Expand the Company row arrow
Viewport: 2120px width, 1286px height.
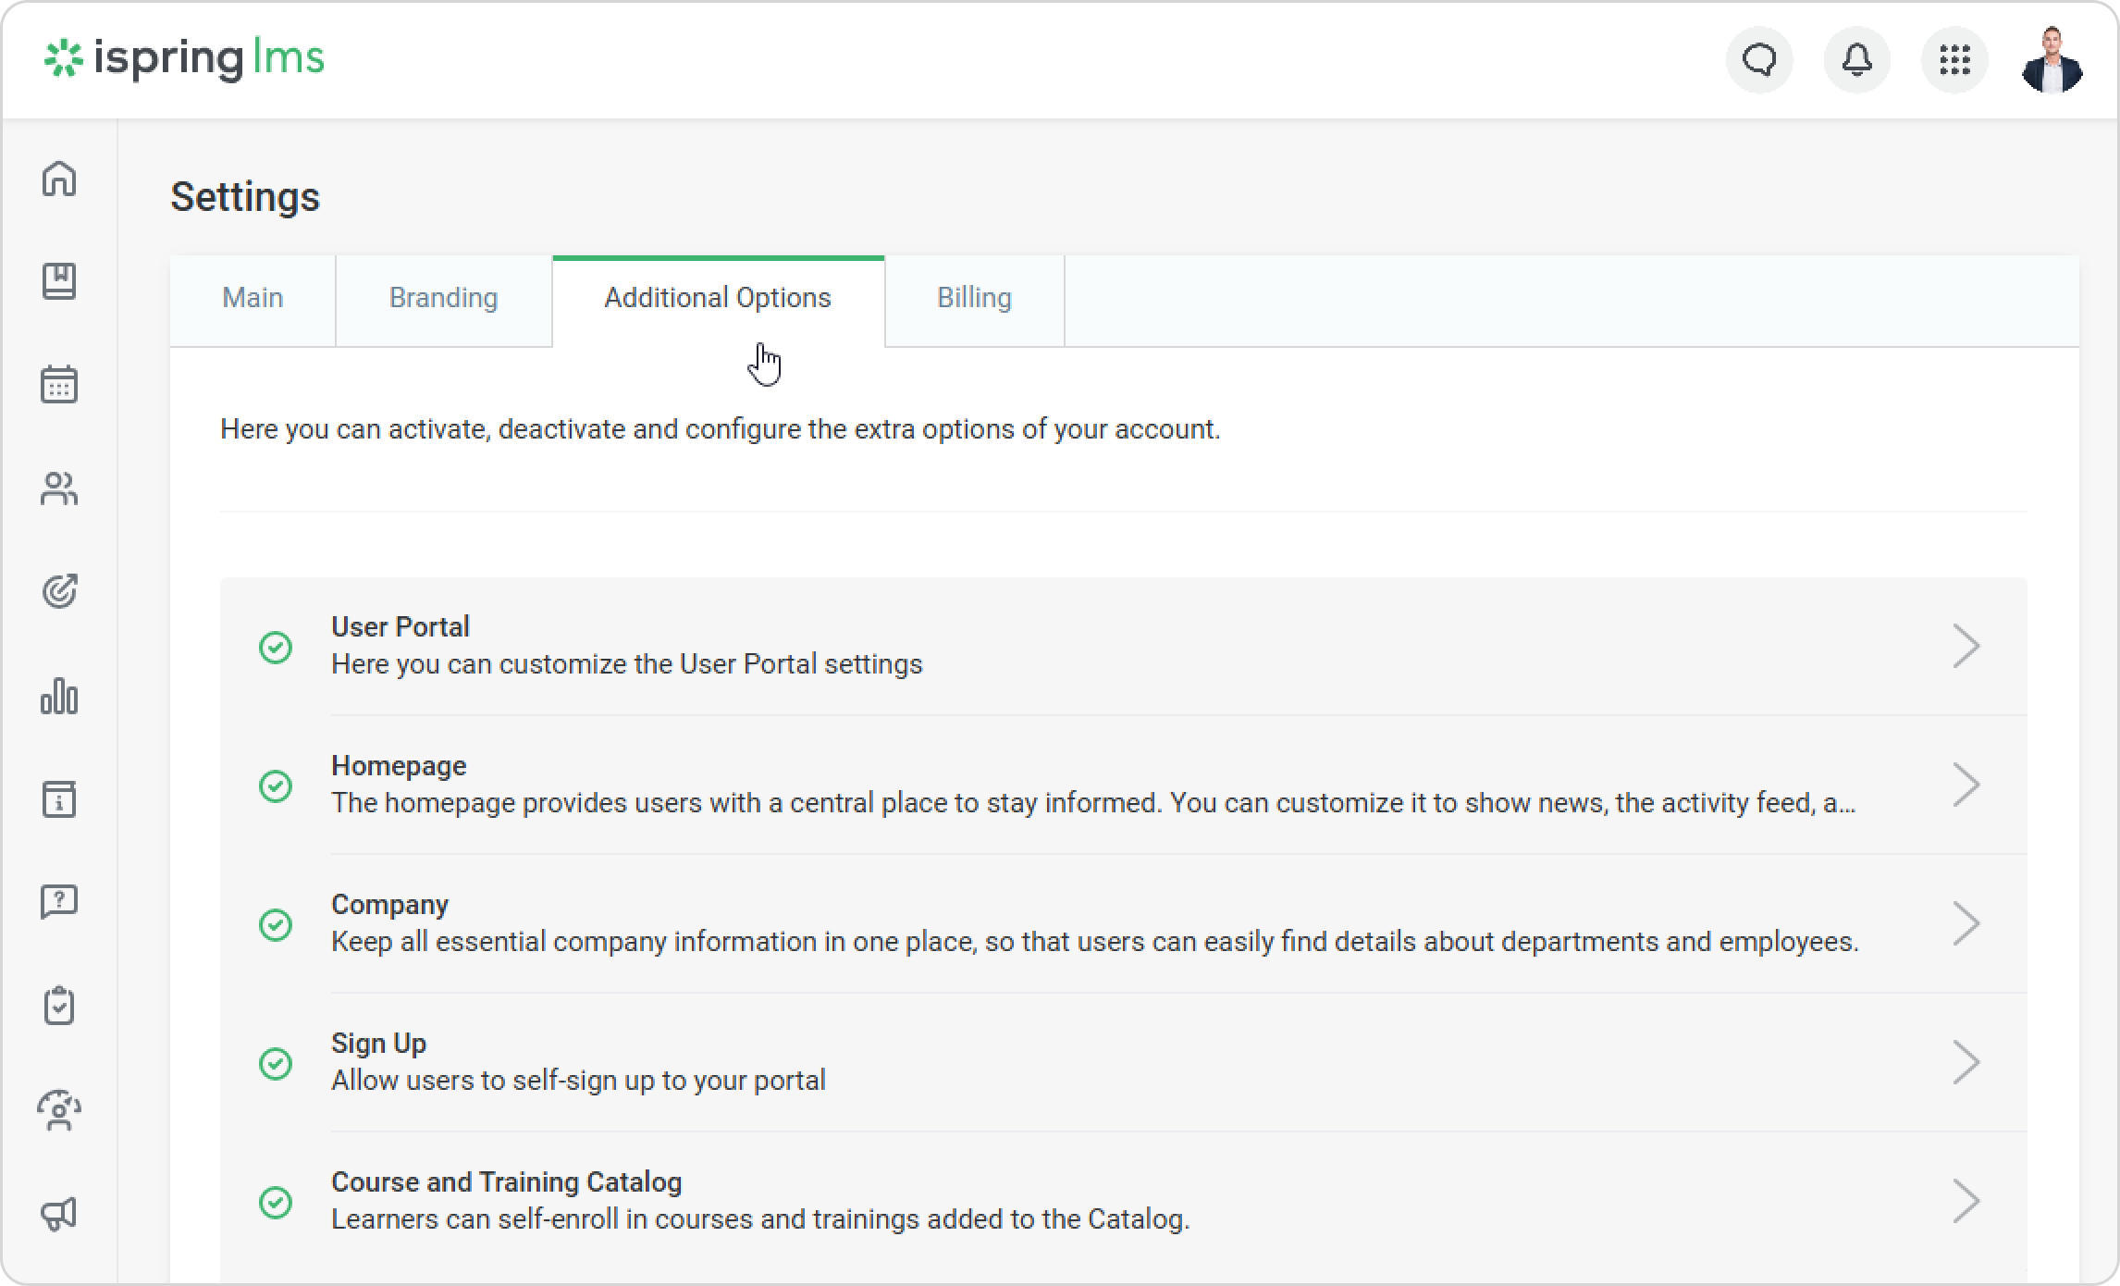pos(1966,923)
